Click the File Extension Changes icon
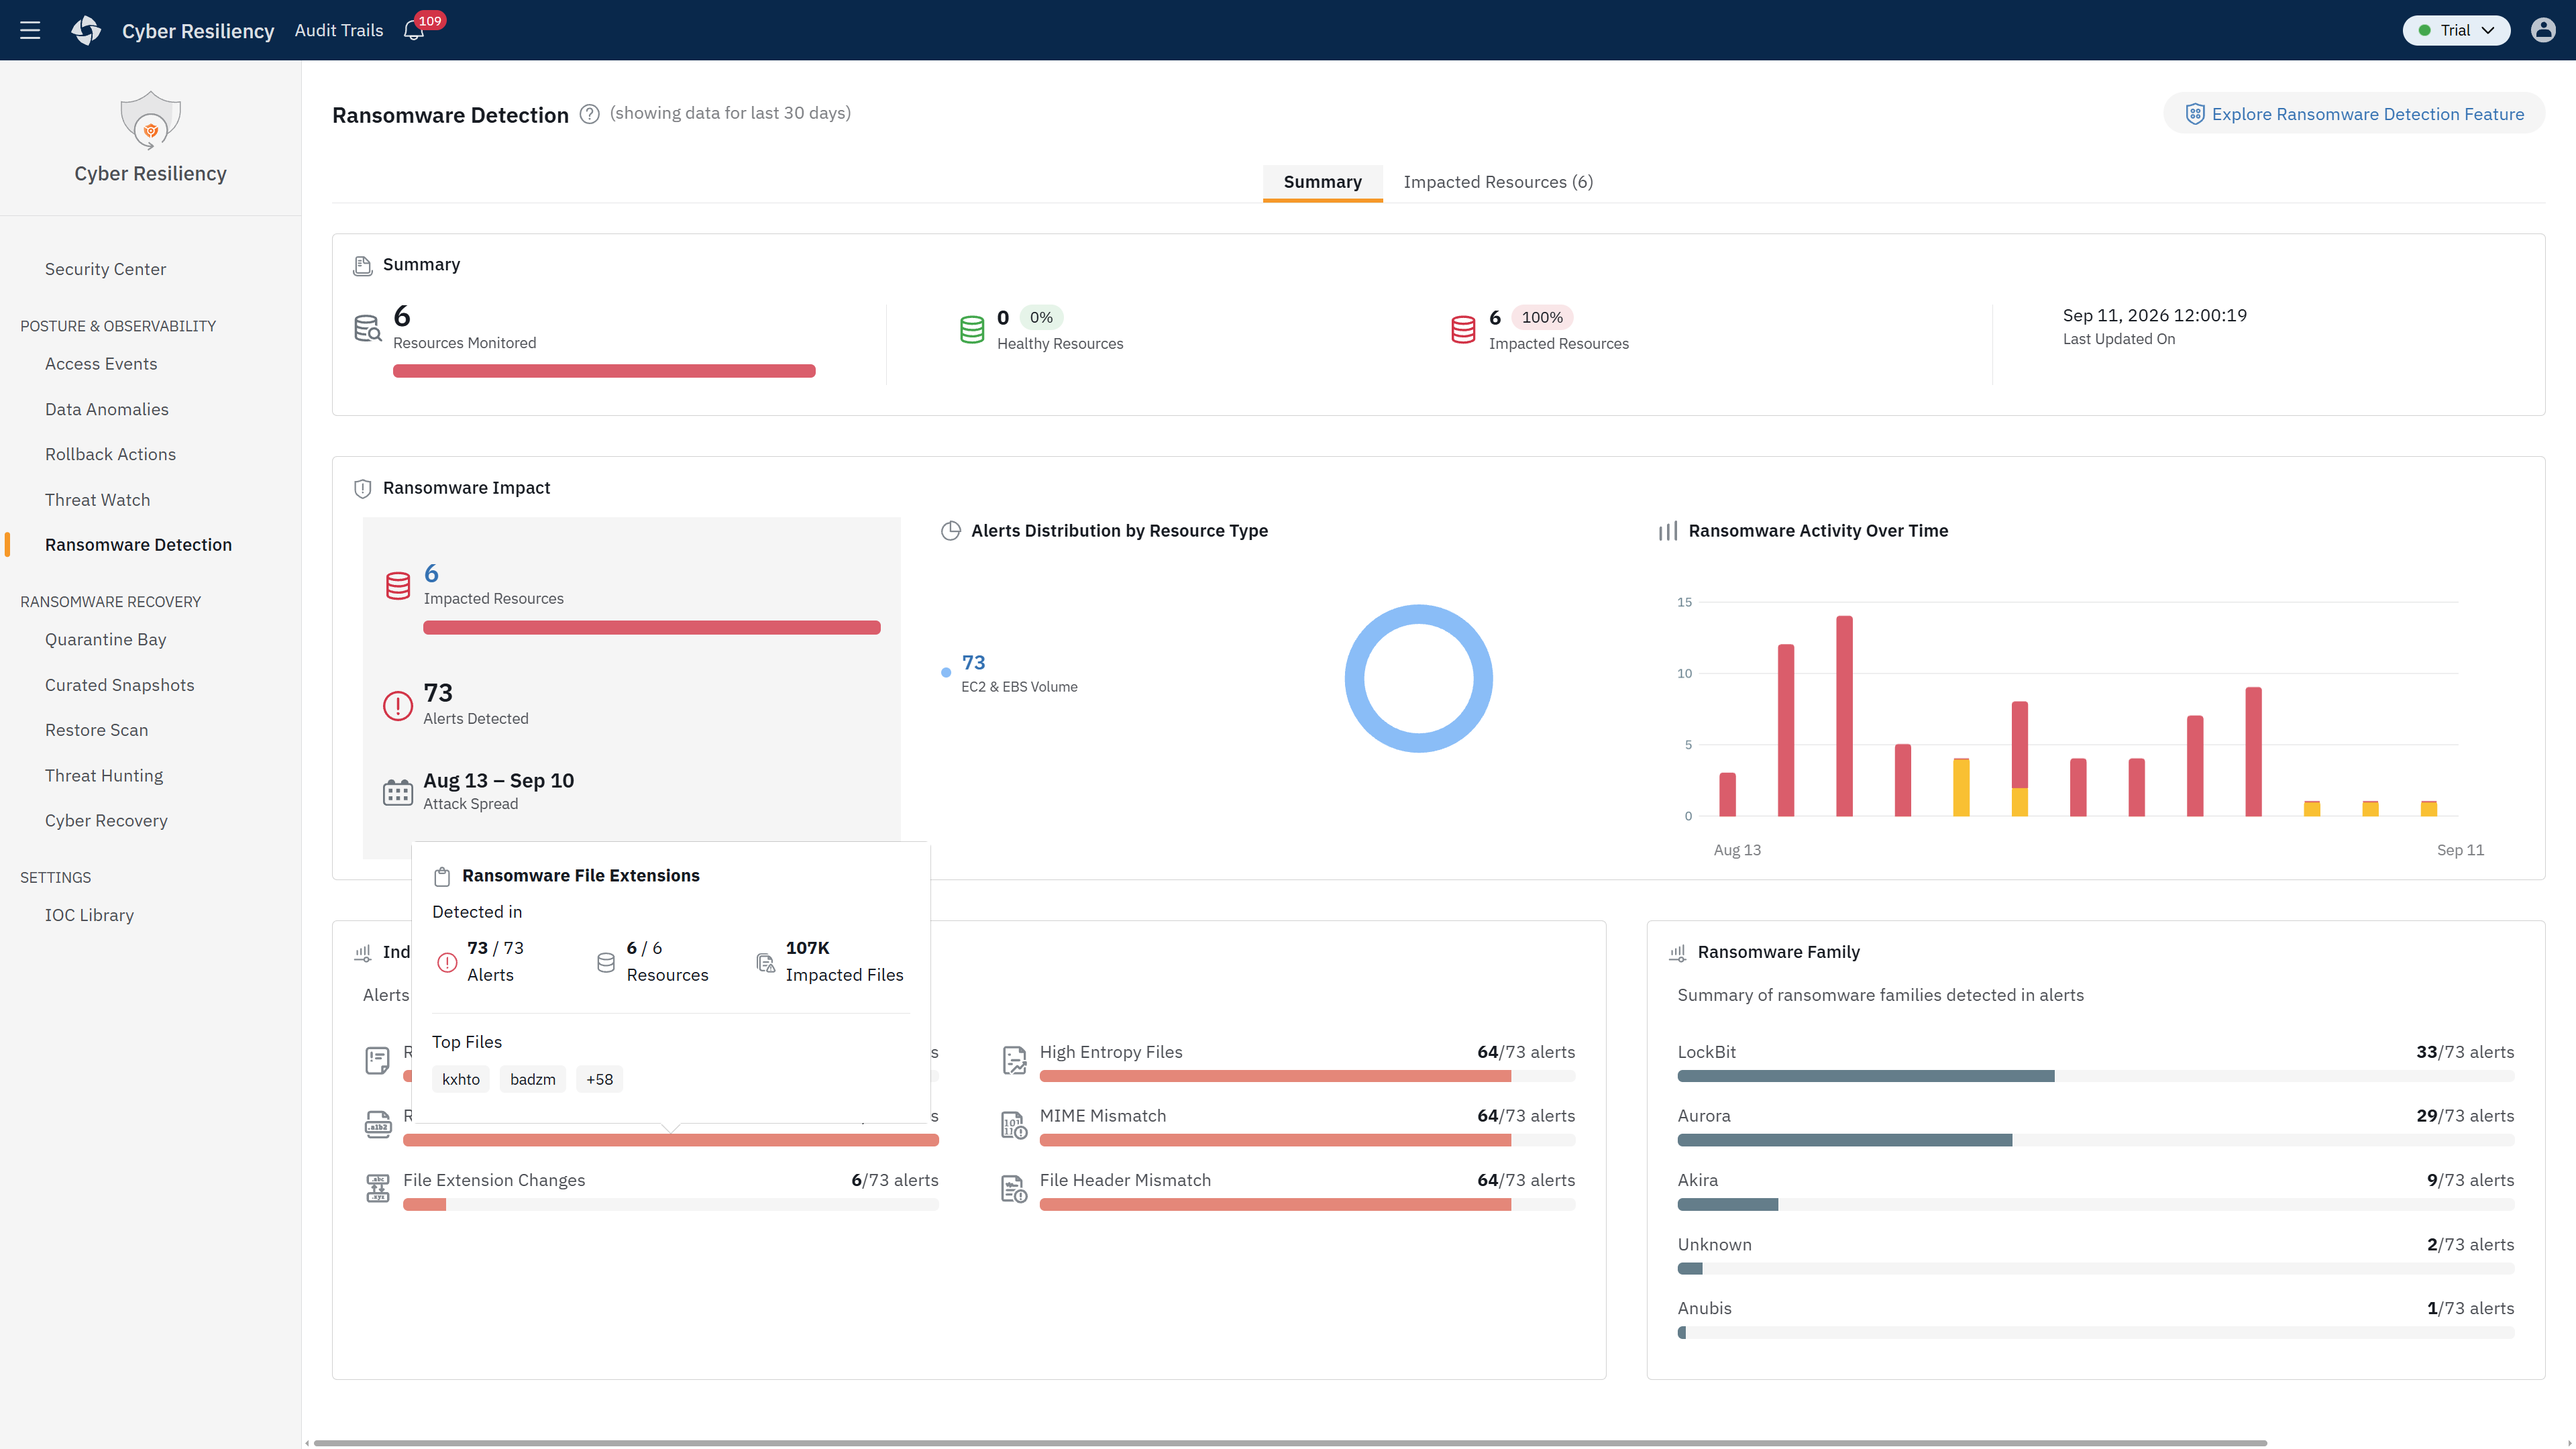The image size is (2576, 1449). [x=378, y=1189]
